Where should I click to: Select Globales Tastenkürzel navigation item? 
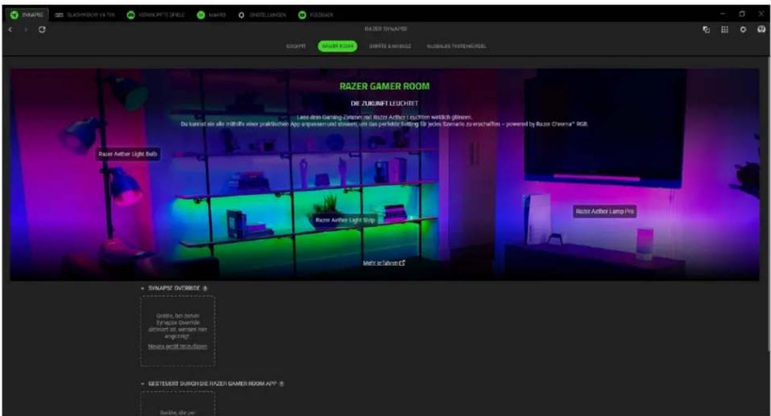(x=456, y=46)
